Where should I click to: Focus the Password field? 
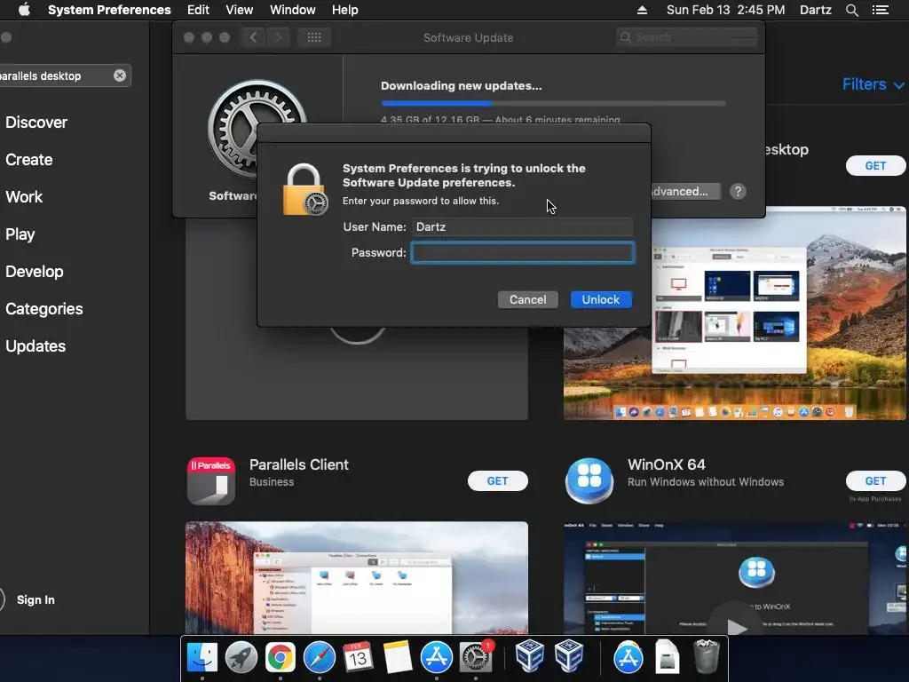[522, 253]
